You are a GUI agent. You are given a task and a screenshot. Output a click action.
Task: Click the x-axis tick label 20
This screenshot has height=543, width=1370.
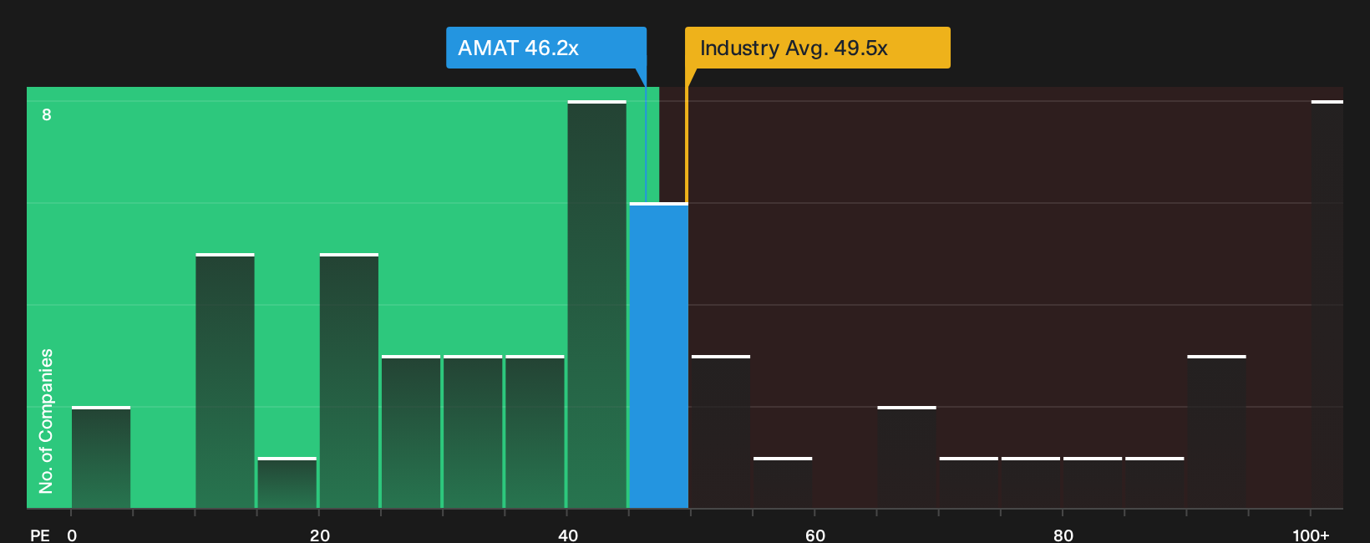pos(320,535)
